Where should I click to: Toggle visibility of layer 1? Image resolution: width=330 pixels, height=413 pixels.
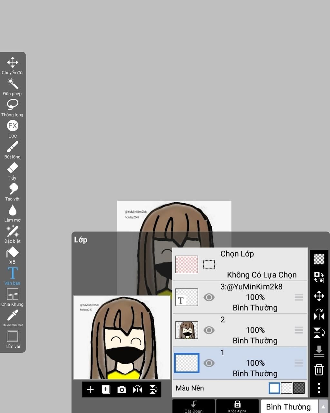209,363
